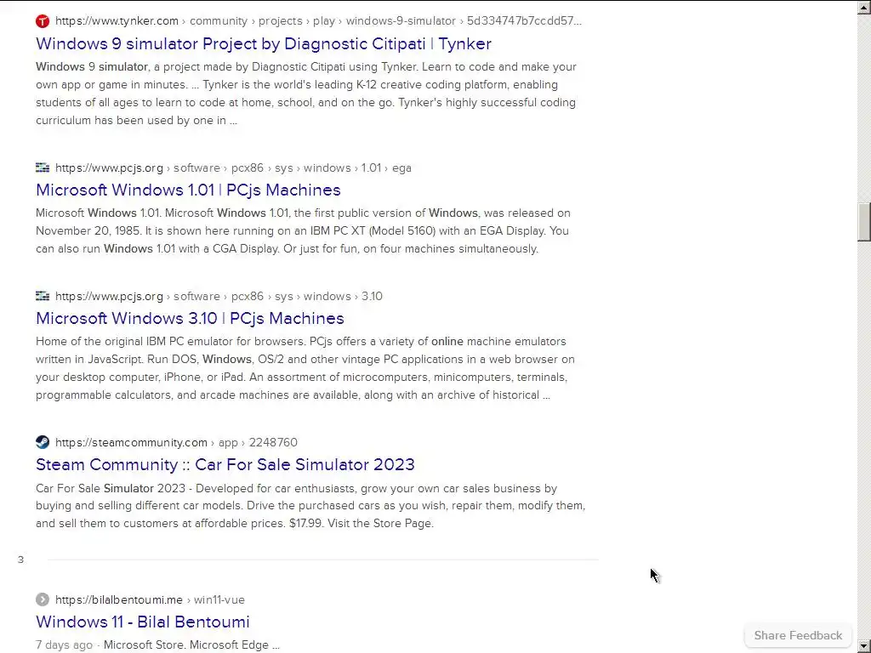The image size is (871, 653).
Task: Click the steamcommunity.com URL breadcrumb
Action: 176,442
